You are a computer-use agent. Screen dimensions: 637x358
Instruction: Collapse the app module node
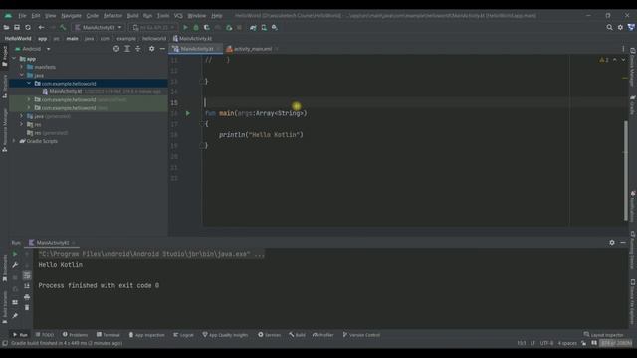click(x=15, y=59)
